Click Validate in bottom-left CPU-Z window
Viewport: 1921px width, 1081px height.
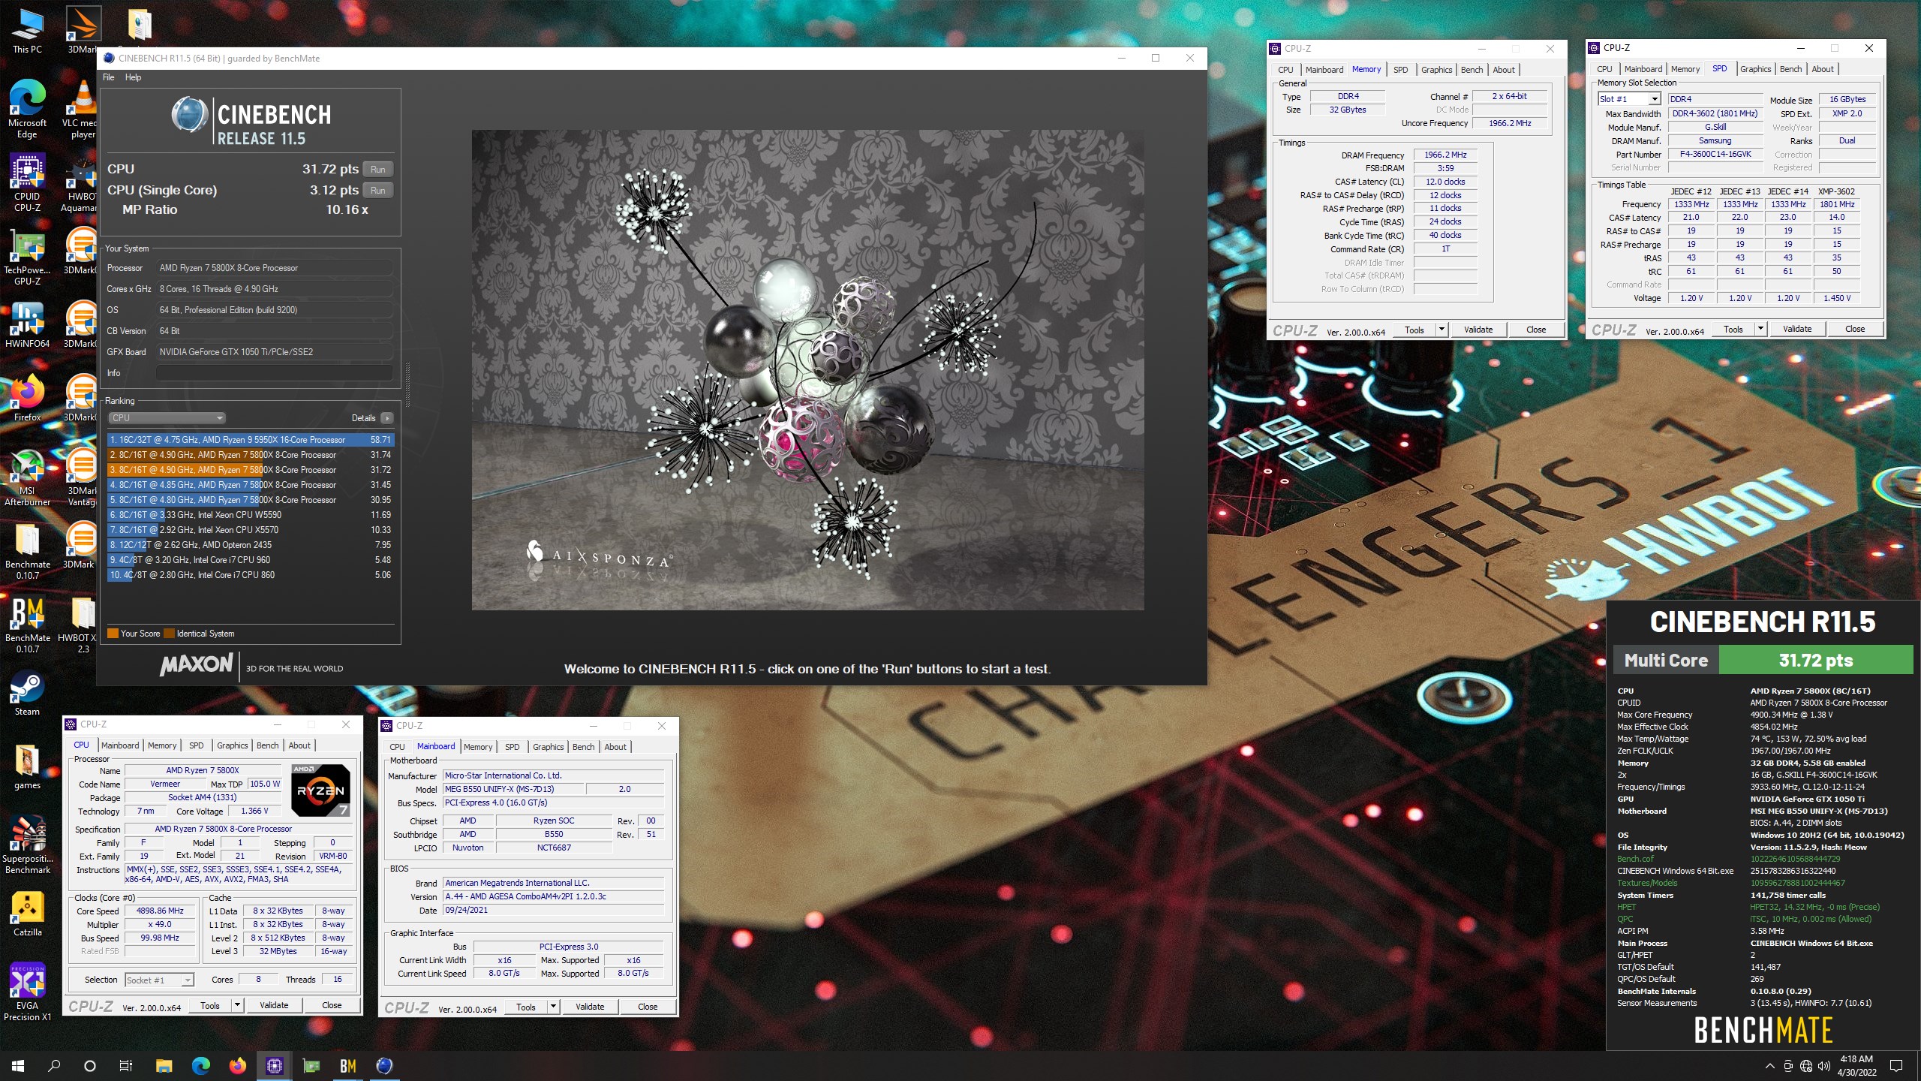(x=274, y=1005)
